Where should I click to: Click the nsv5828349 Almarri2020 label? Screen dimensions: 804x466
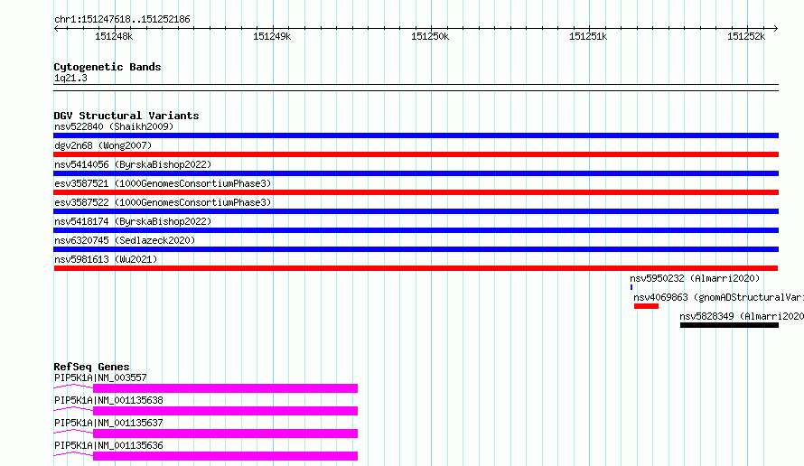(x=742, y=316)
